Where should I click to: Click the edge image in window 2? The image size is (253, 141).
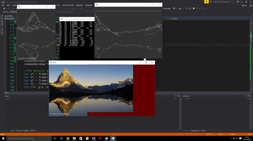(x=128, y=32)
